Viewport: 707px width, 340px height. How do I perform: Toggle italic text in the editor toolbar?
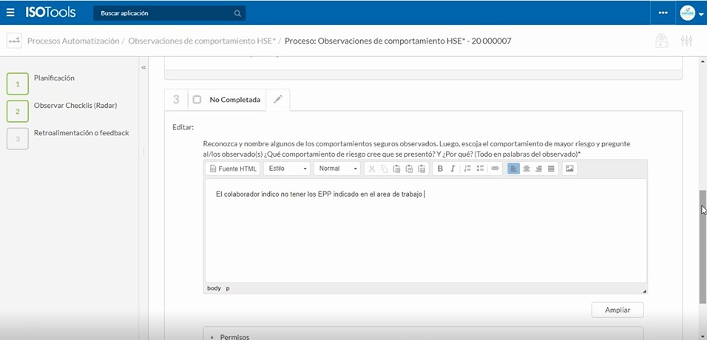(453, 169)
